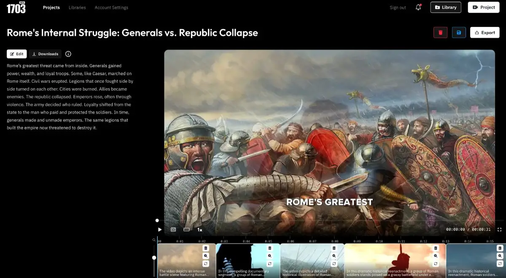506x278 pixels.
Task: Toggle the aspect ratio frame button
Action: [186, 229]
